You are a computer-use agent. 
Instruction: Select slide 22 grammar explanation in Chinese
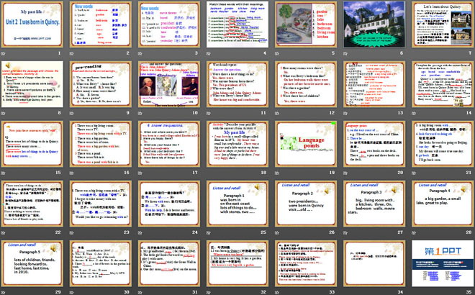point(32,204)
